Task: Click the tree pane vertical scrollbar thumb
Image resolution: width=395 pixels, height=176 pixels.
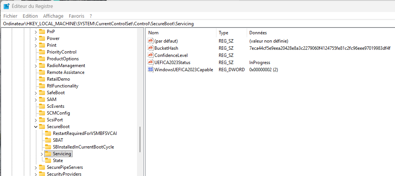Action: coord(140,139)
